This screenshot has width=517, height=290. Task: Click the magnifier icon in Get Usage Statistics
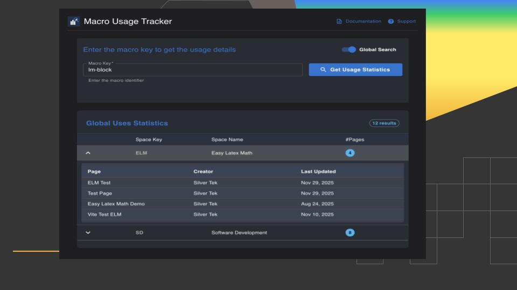coord(323,70)
